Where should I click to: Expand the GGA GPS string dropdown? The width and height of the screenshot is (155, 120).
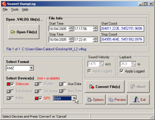pyautogui.click(x=74, y=99)
